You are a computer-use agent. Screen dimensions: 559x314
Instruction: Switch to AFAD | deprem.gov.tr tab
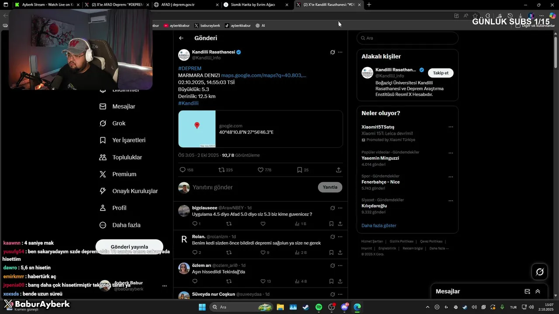click(186, 5)
